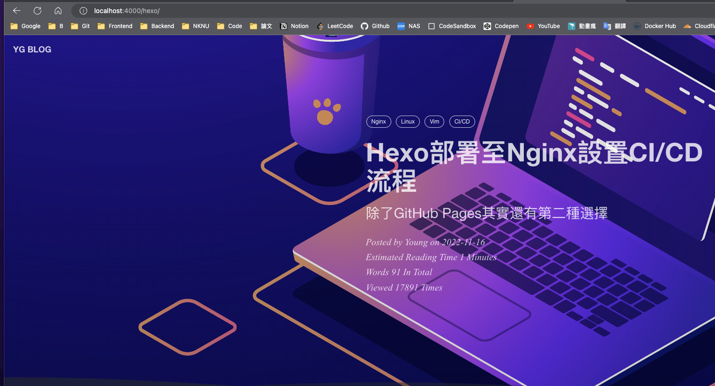Select the Nginx tag
Viewport: 715px width, 386px height.
click(379, 121)
